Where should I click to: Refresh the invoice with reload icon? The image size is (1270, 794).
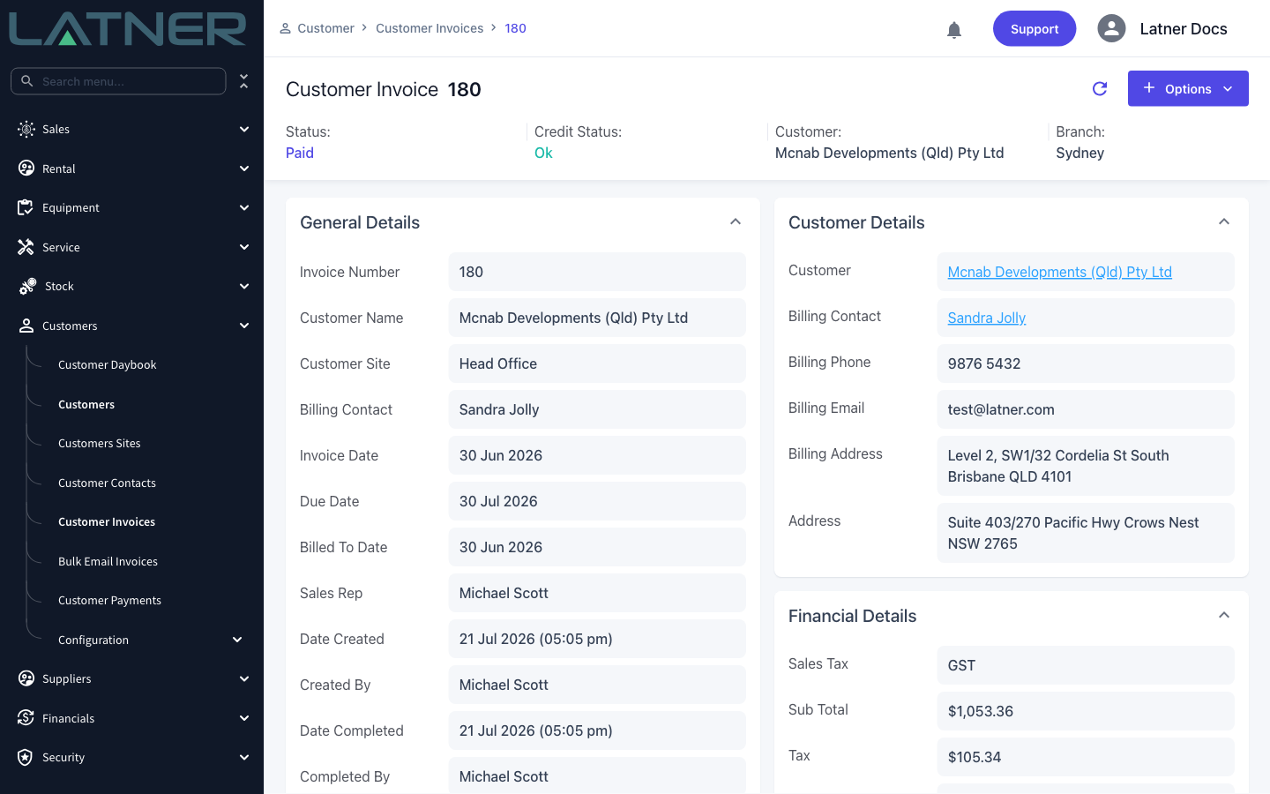(x=1100, y=88)
